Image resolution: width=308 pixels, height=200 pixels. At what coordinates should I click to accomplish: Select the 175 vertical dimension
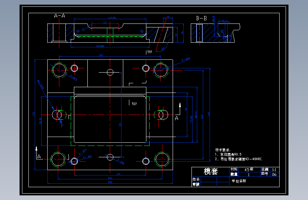[x=34, y=114]
